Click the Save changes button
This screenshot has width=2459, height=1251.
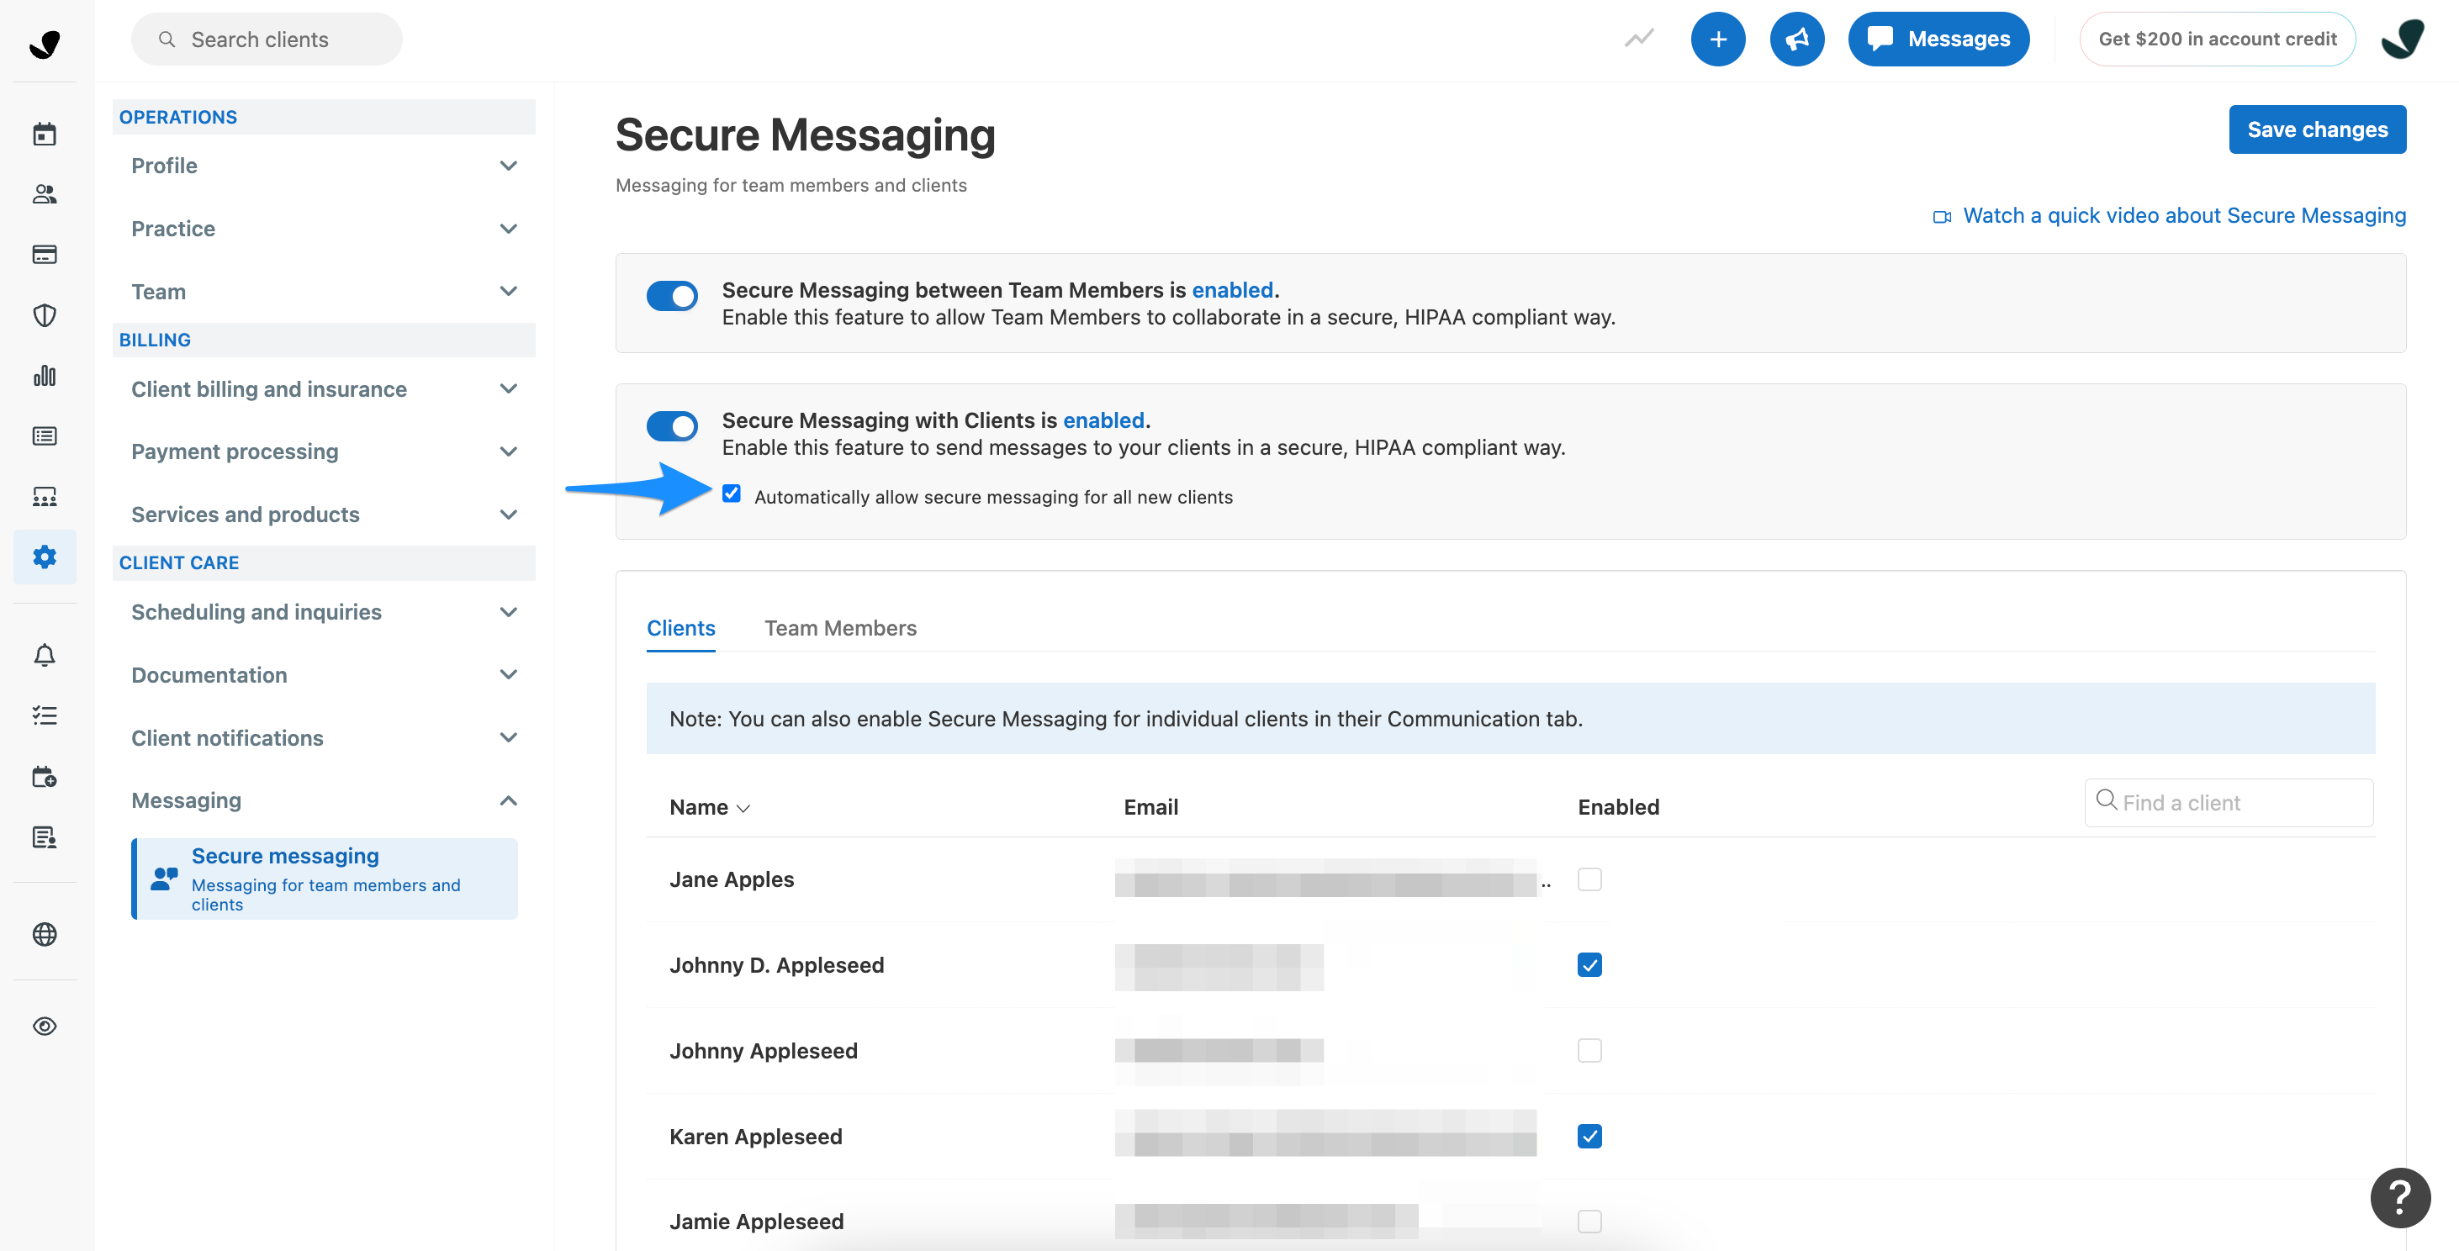(x=2317, y=129)
